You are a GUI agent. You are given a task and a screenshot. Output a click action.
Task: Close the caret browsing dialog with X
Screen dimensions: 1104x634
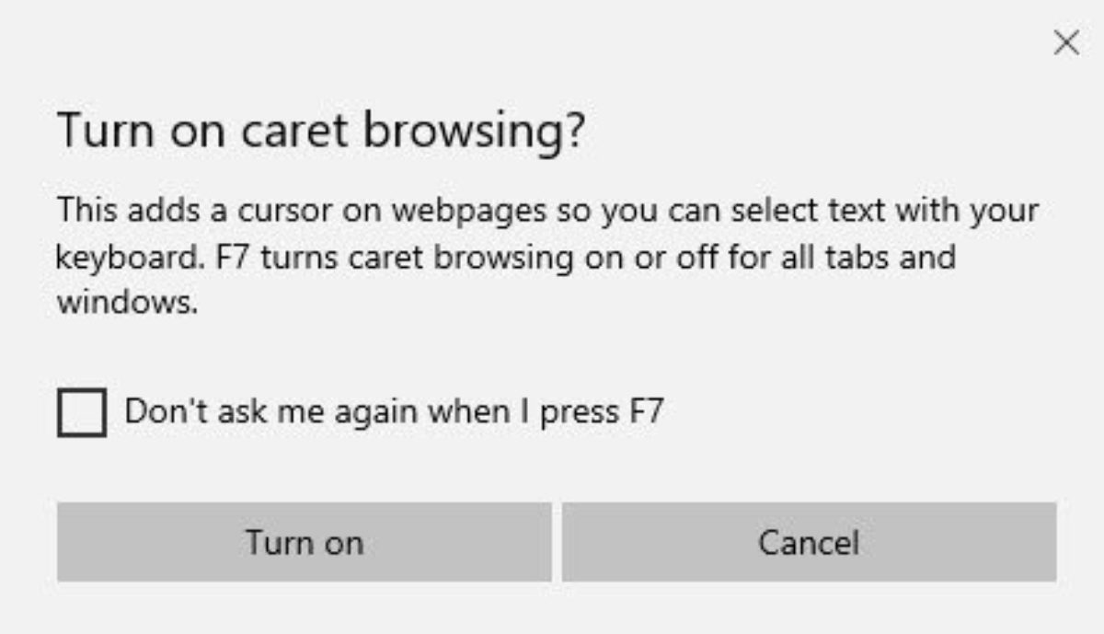coord(1065,43)
